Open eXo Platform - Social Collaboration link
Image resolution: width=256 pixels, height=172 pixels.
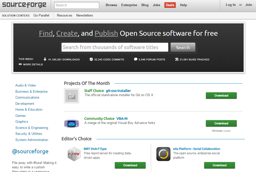point(196,149)
